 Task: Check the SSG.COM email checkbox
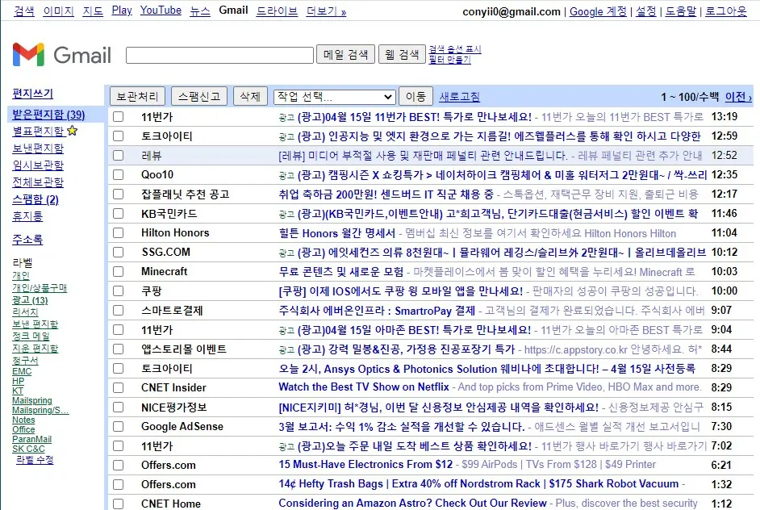tap(119, 253)
